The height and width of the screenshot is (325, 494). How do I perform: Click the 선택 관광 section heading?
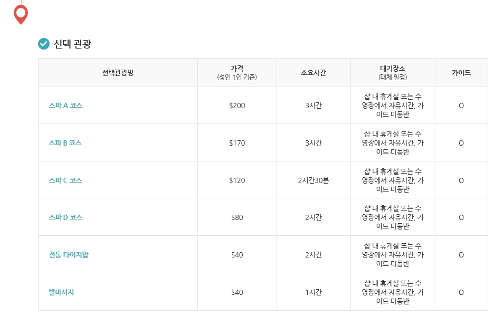pos(72,44)
